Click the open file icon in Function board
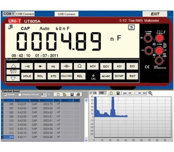 pyautogui.click(x=65, y=94)
